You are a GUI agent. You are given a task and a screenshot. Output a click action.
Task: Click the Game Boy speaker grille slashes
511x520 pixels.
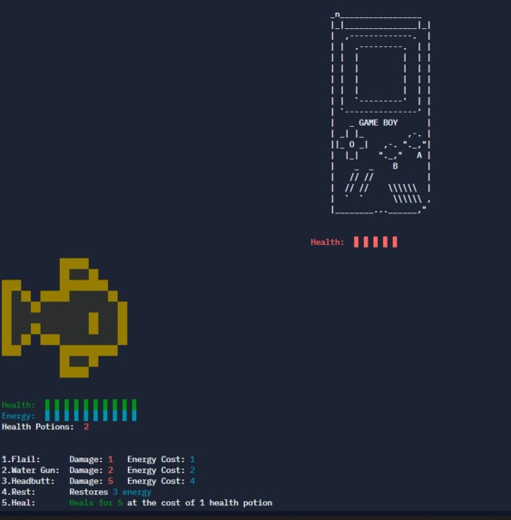(x=405, y=193)
